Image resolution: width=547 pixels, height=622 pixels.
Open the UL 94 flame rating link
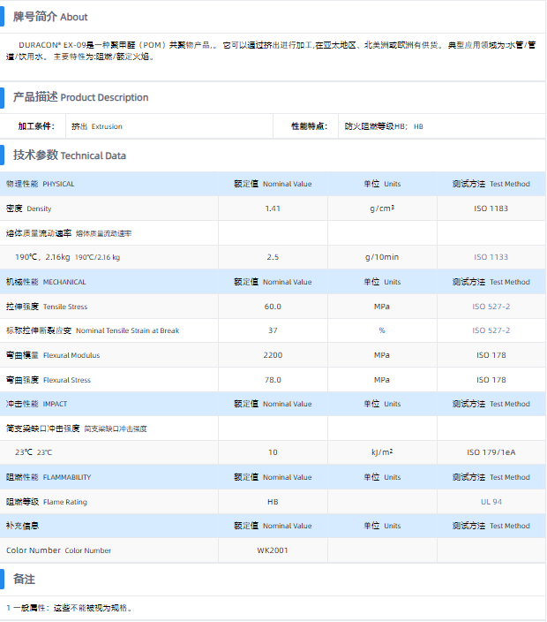[x=491, y=502]
